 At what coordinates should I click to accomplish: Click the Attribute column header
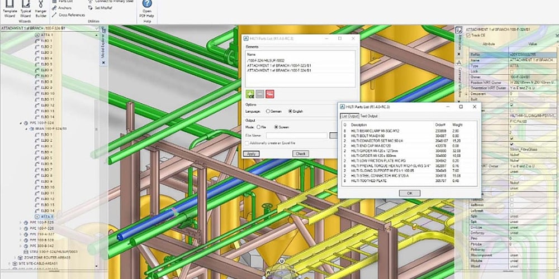pyautogui.click(x=489, y=44)
